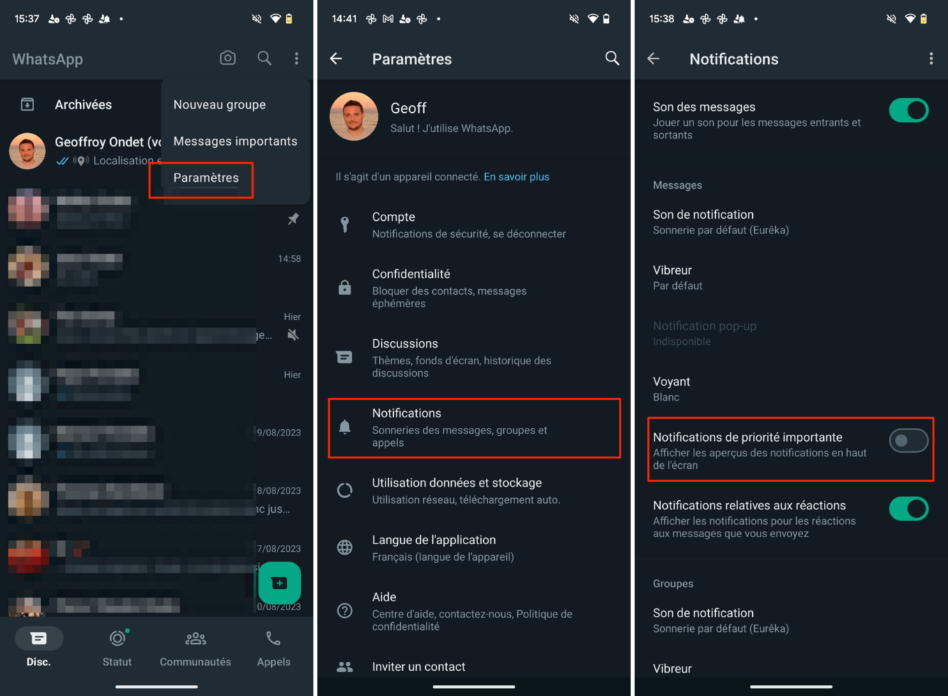Screen dimensions: 948x696
Task: Open the Confidentialité settings entry
Action: 474,288
